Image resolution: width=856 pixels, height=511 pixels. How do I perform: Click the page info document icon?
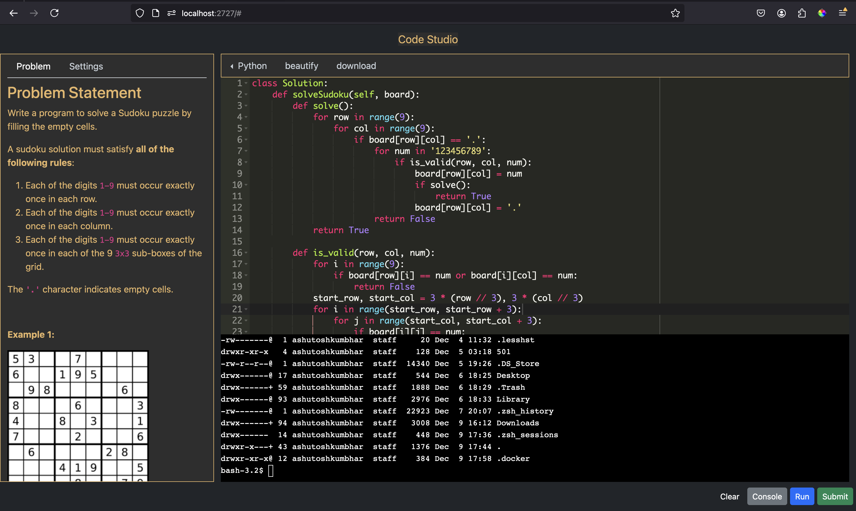(155, 13)
